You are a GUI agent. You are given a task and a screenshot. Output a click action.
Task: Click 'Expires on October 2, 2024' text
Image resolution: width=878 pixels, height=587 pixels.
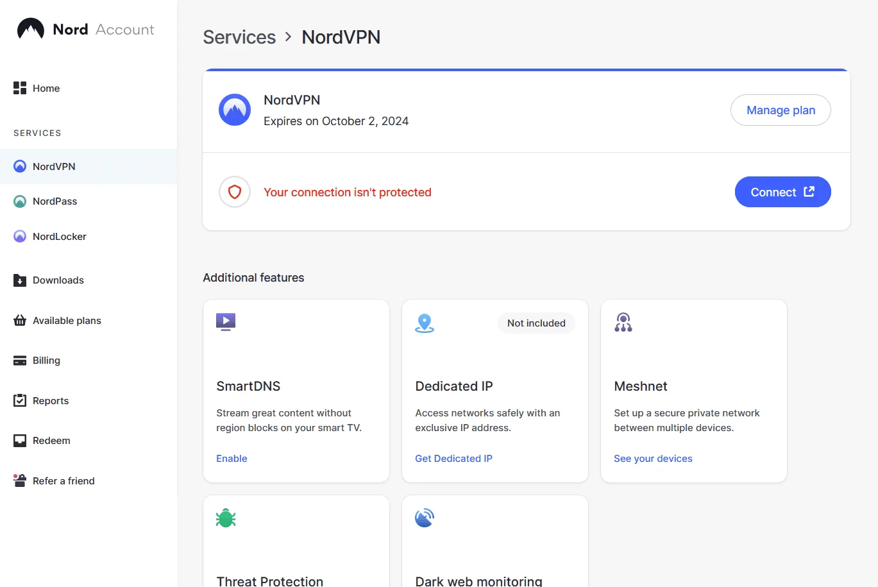[336, 121]
